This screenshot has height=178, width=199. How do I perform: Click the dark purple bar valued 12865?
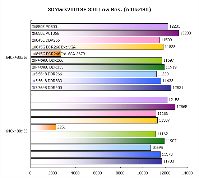point(103,107)
